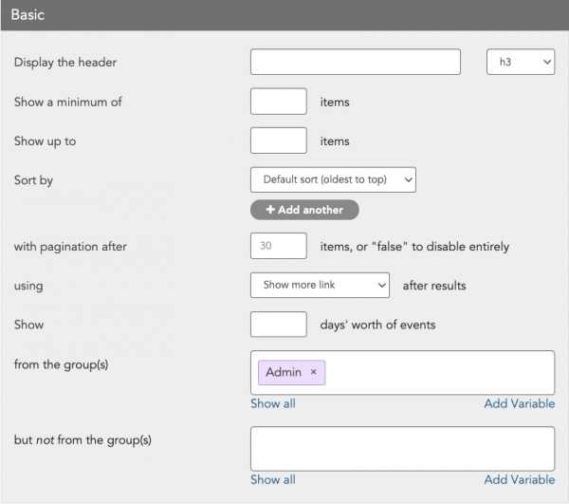Click the days' worth of events field

[x=278, y=325]
